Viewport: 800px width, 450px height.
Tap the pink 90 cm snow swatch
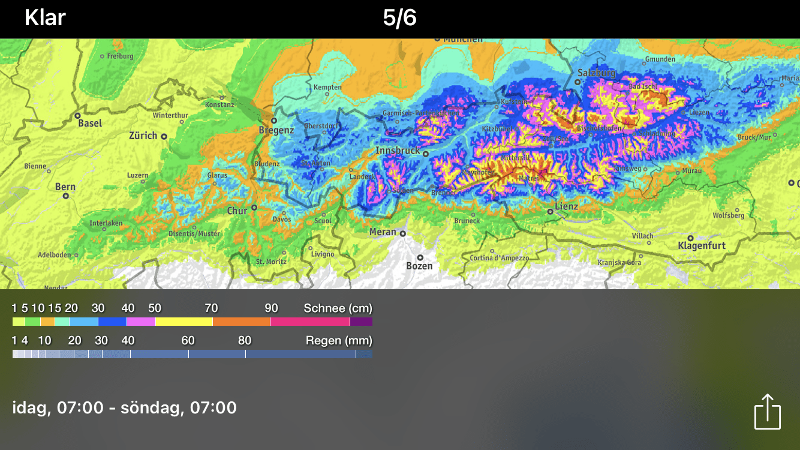pyautogui.click(x=309, y=322)
